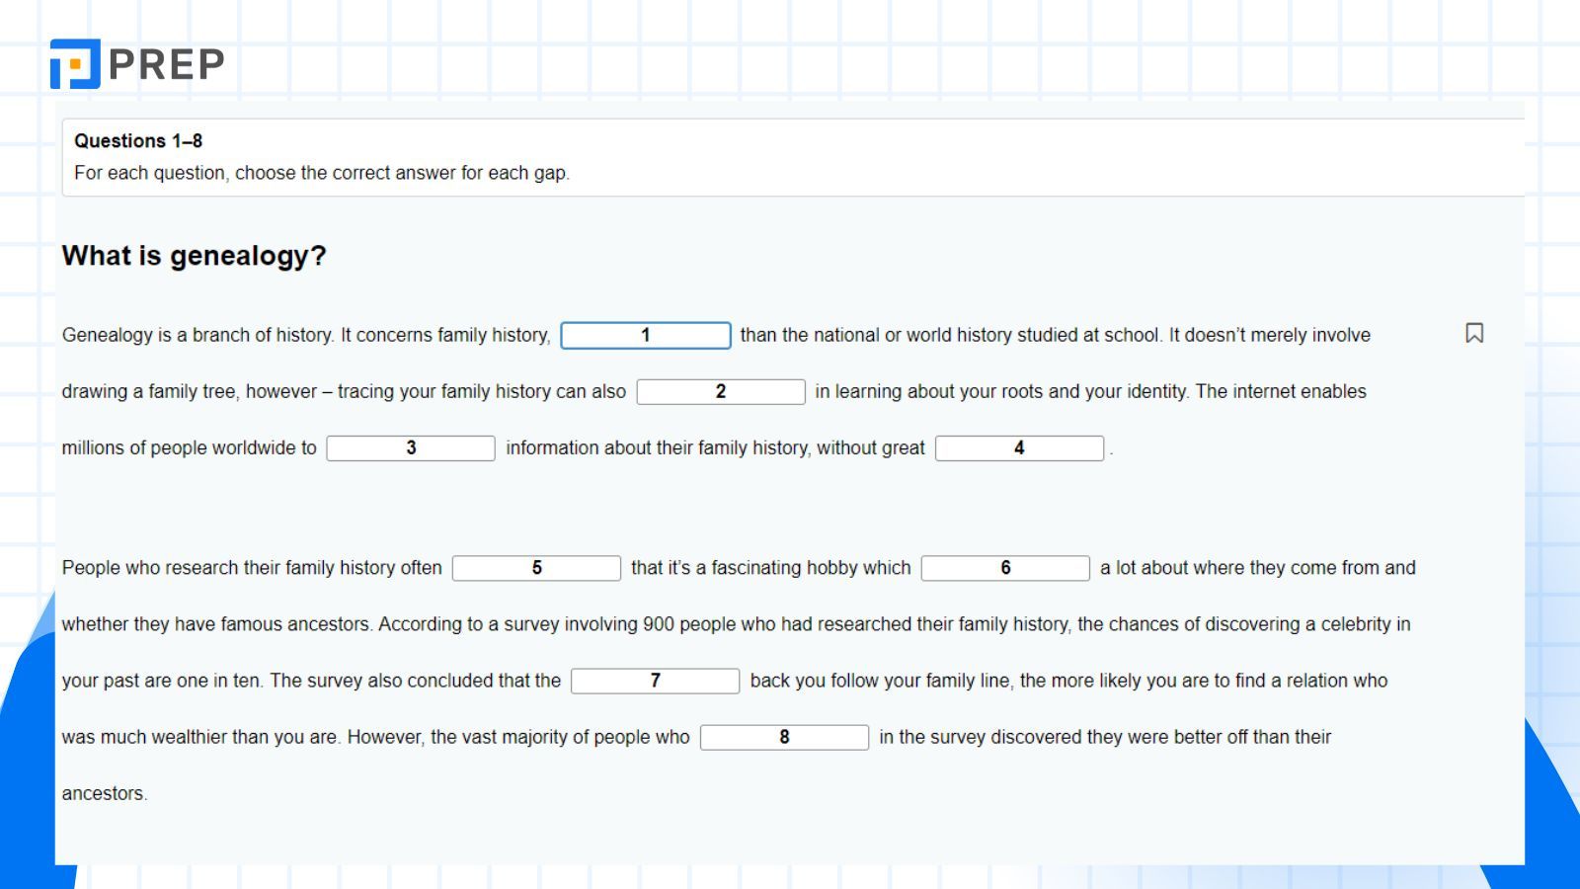Open the gap 3 answer dropdown
Image resolution: width=1580 pixels, height=889 pixels.
click(x=411, y=448)
